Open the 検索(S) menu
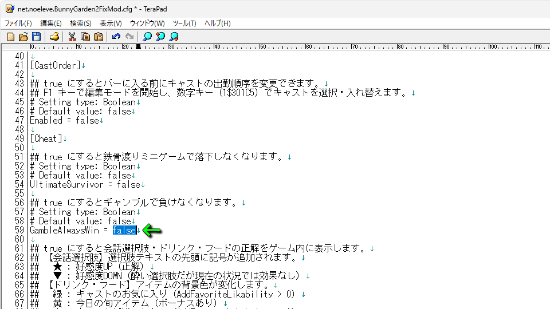 [81, 23]
